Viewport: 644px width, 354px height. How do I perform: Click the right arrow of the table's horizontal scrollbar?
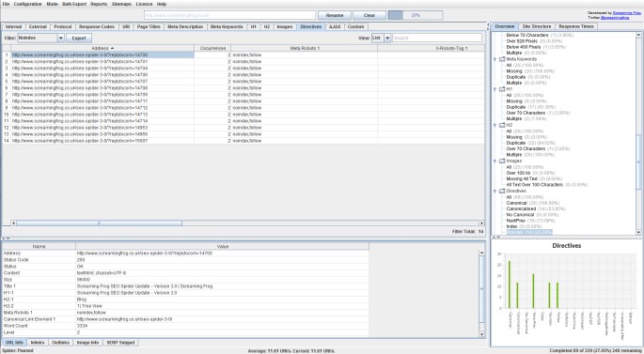point(481,223)
